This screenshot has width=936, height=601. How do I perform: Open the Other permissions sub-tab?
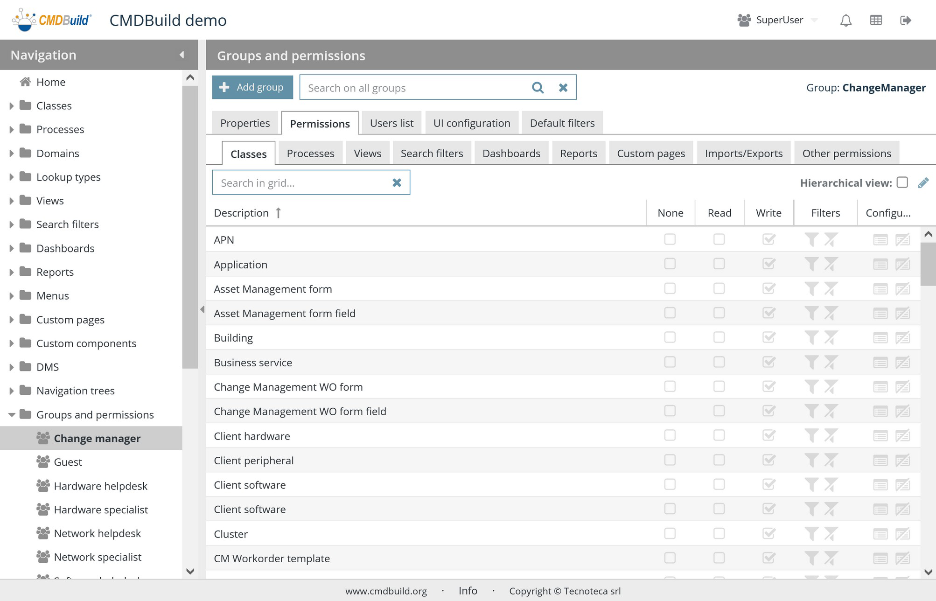coord(846,154)
